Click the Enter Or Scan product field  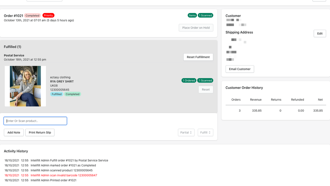[35, 121]
